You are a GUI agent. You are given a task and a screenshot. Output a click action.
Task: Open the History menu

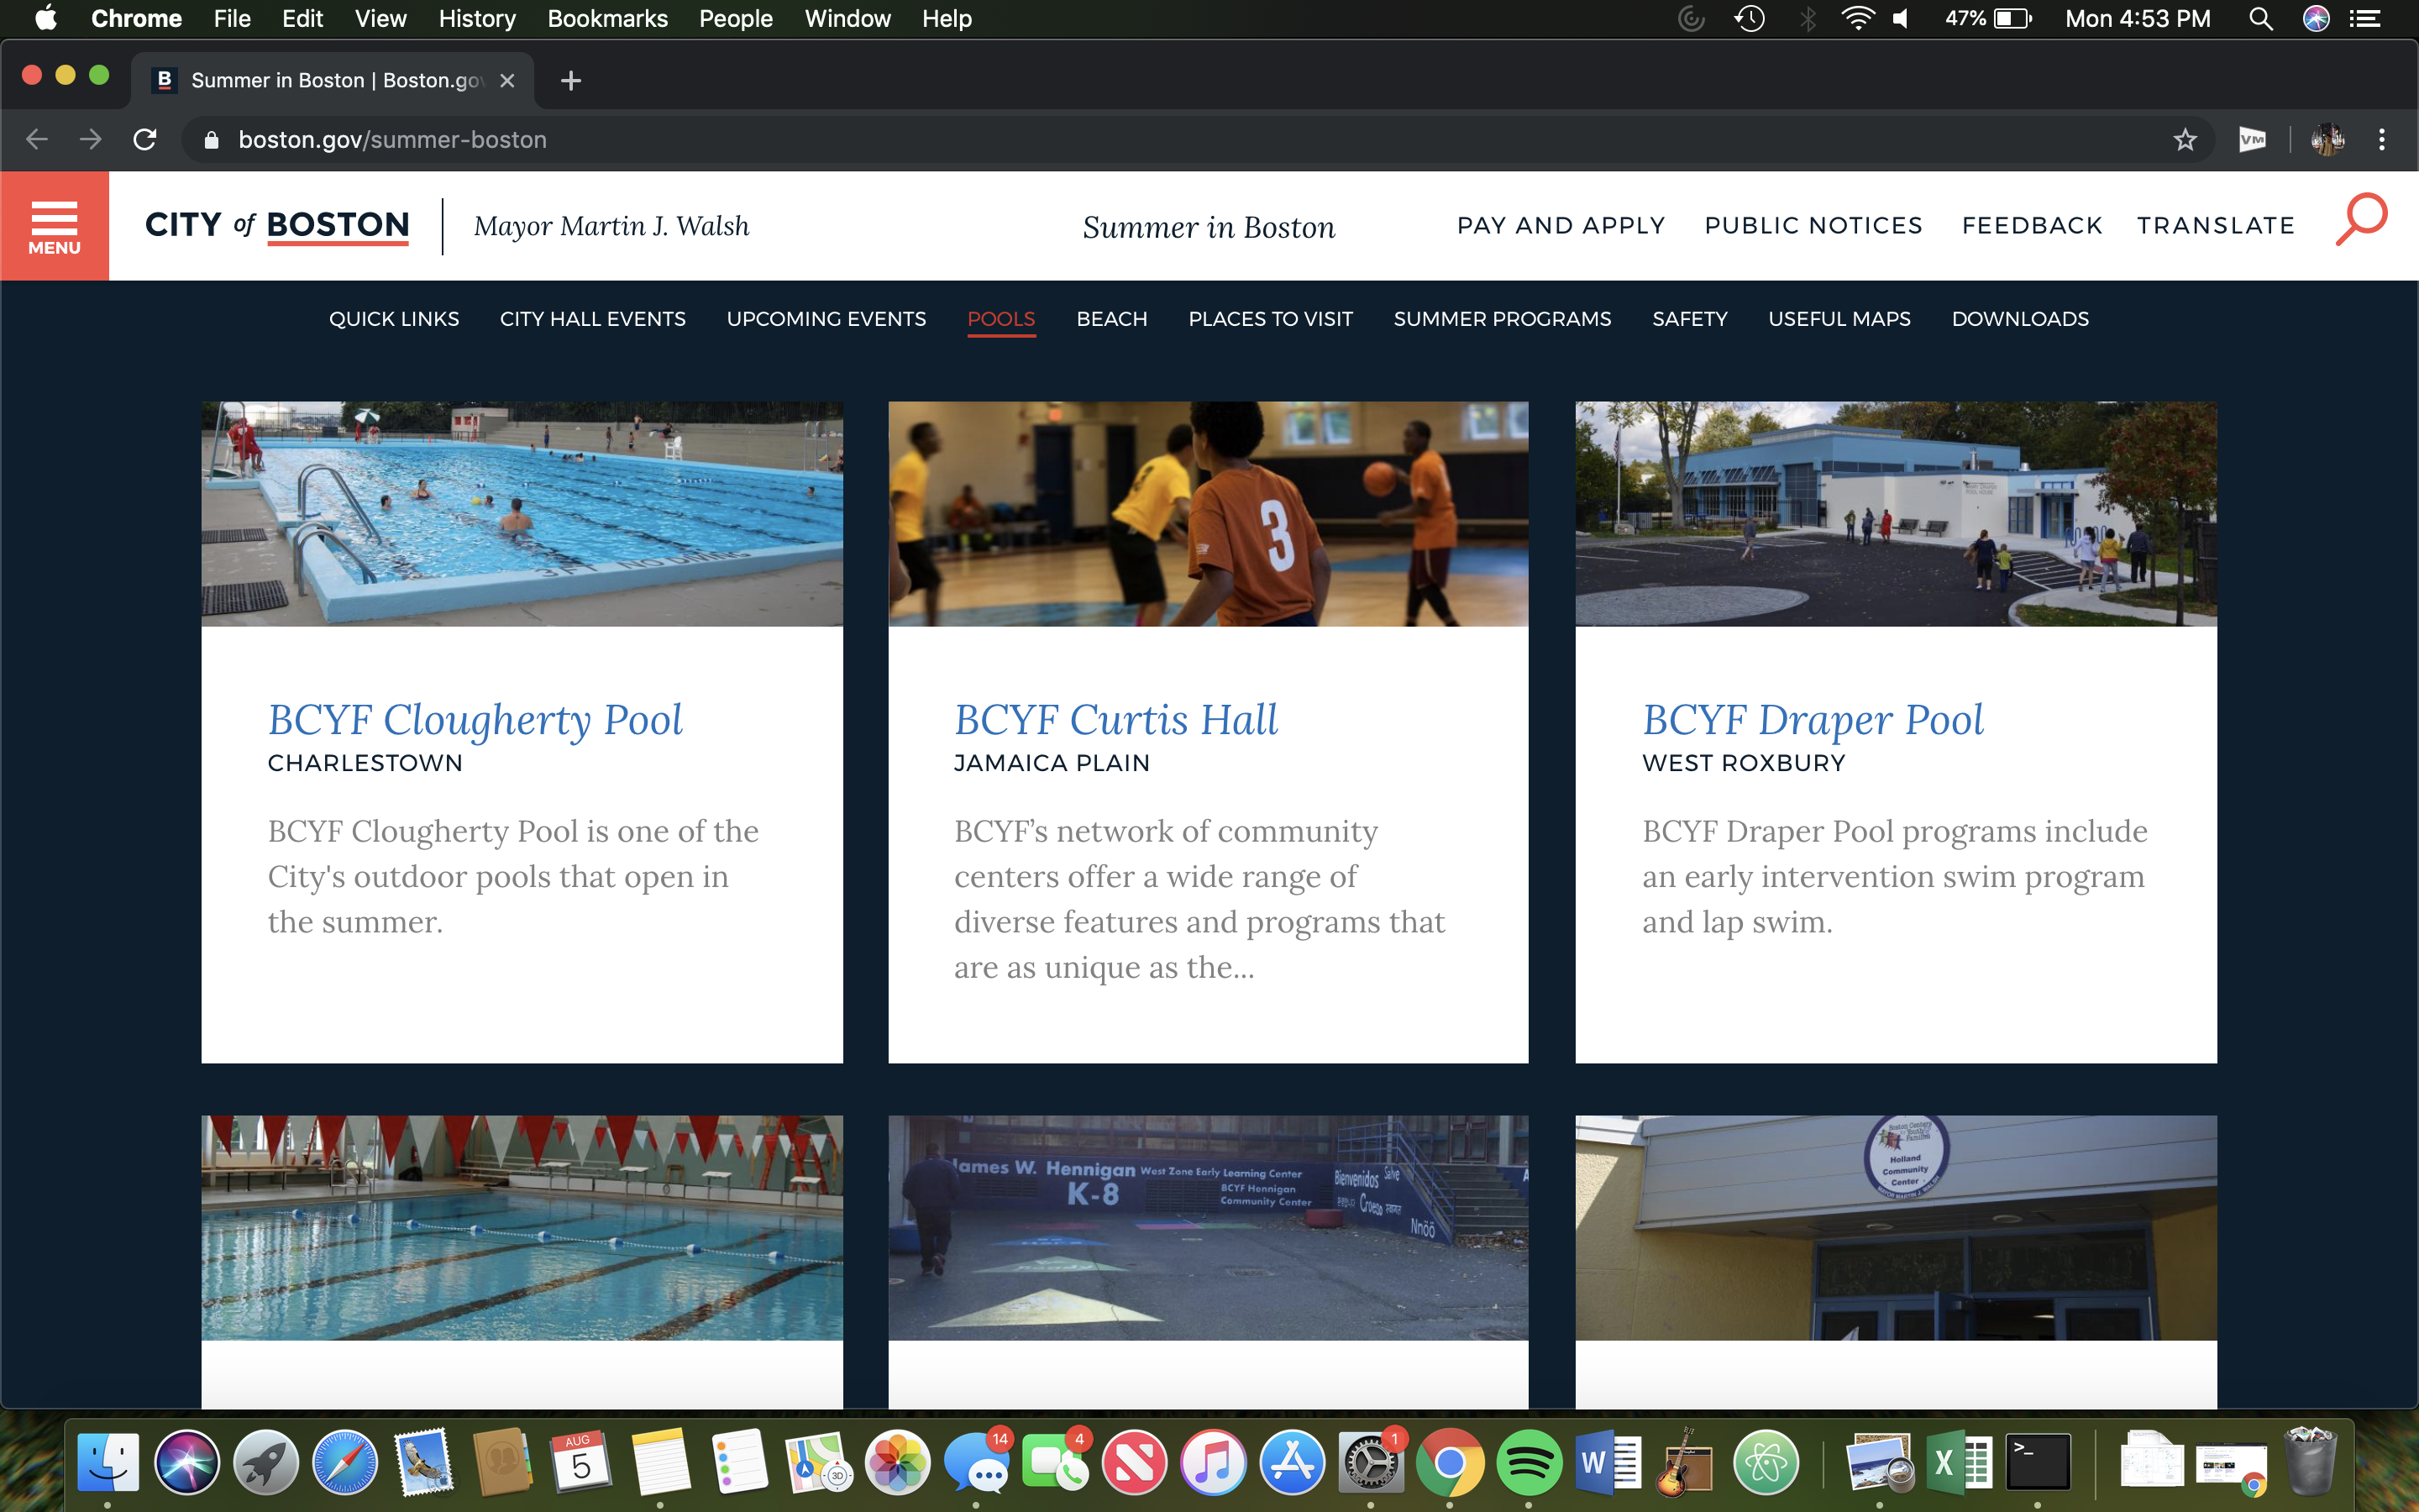click(477, 19)
